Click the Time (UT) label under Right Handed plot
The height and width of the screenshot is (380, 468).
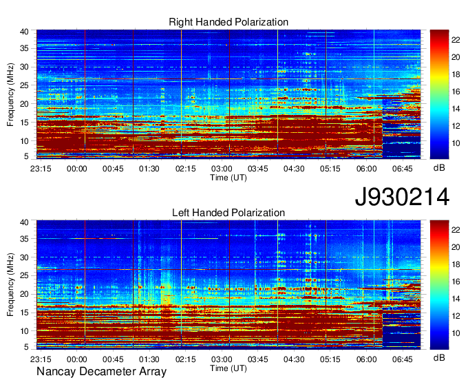pos(228,178)
